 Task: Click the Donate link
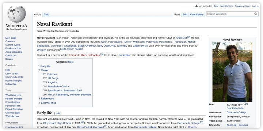coord(9,59)
